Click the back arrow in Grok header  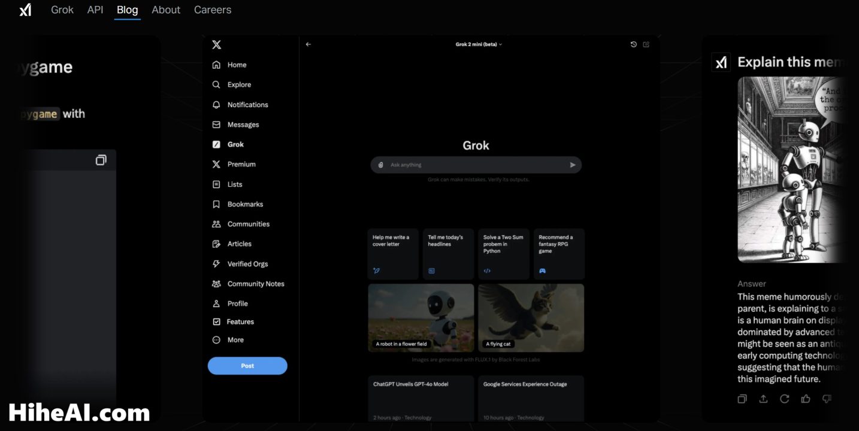(308, 44)
